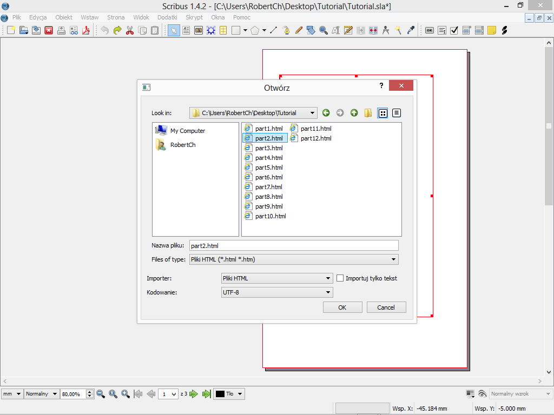Viewport: 554px width, 415px height.
Task: Toggle preview mode eye icon
Action: [x=482, y=394]
